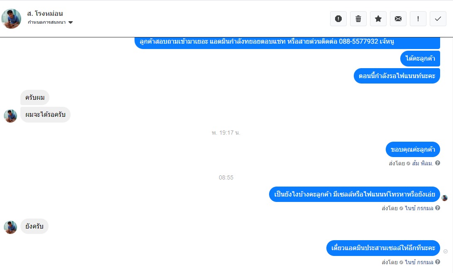
Task: Click help icon next to ไนซ์ กรกมล under 08:55 message
Action: (438, 208)
